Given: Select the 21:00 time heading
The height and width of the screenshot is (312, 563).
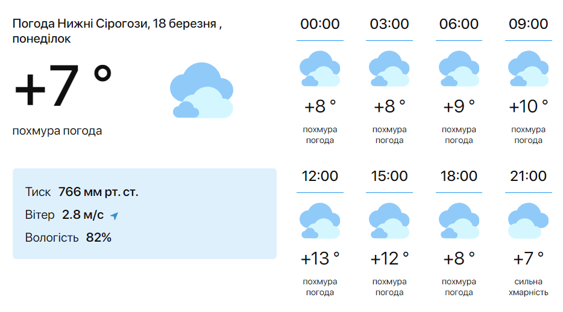Looking at the screenshot, I should (x=528, y=176).
